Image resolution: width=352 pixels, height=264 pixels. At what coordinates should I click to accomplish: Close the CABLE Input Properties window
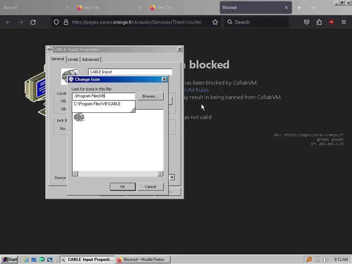click(179, 49)
